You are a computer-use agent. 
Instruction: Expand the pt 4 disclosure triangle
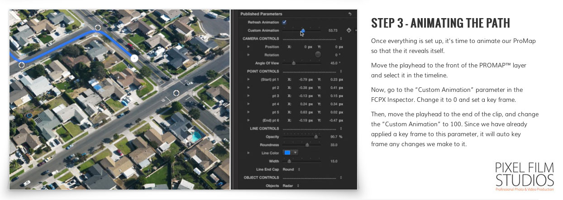point(248,104)
